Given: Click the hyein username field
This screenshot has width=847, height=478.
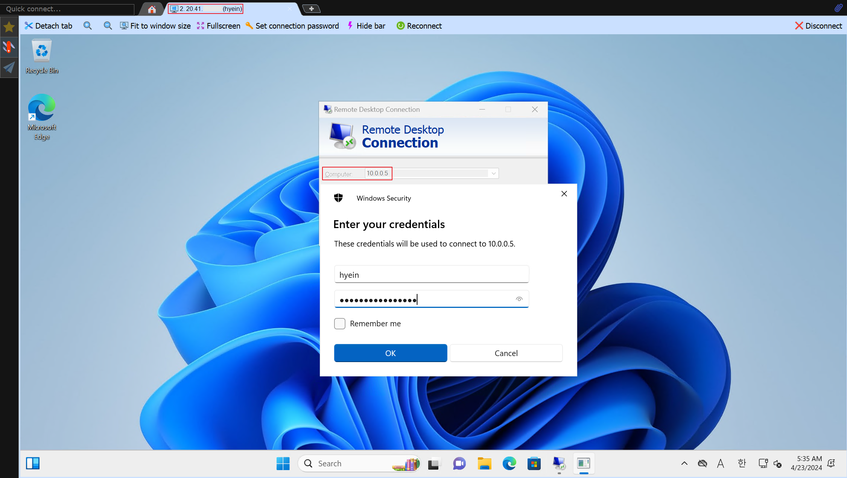Looking at the screenshot, I should (431, 275).
